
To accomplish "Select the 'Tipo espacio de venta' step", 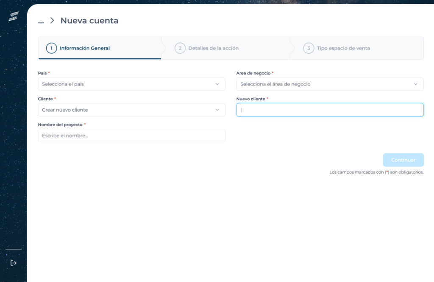I will click(x=343, y=48).
